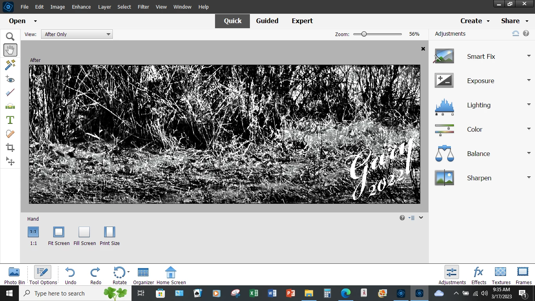Toggle the Tool Options panel
Image resolution: width=535 pixels, height=301 pixels.
[43, 275]
